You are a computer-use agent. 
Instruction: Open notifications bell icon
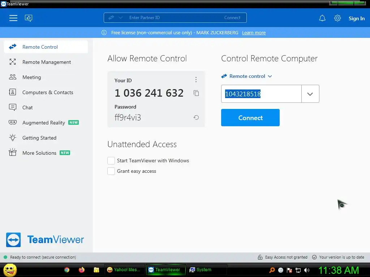point(322,18)
